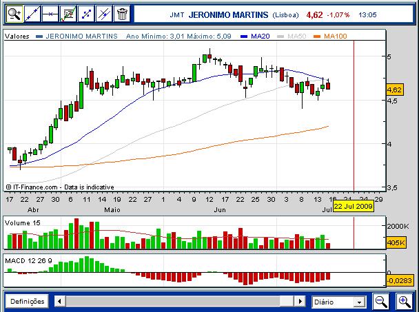Click the orange MA100 color swatch
Viewport: 419px width, 312px height.
coord(317,37)
